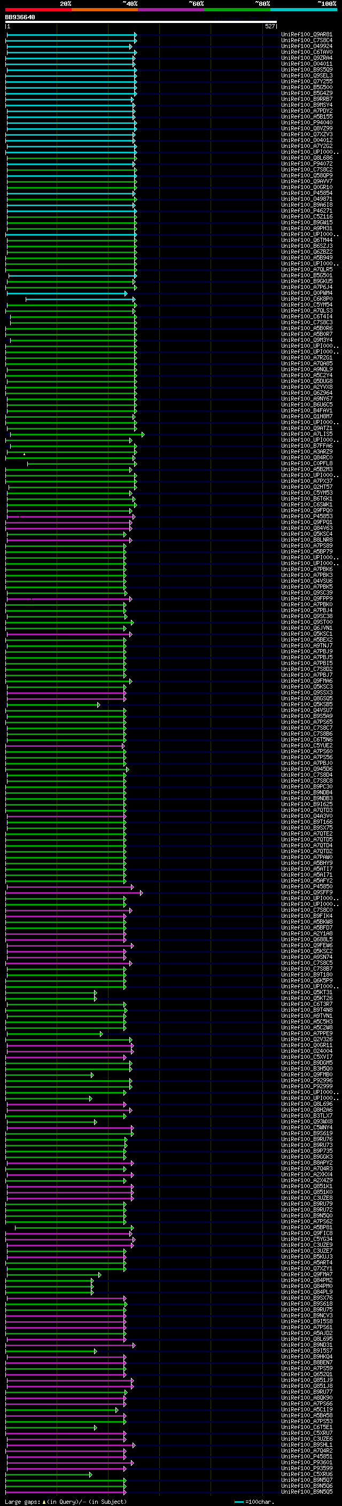Select hit UniRef100_C6TAV0
342x1506 pixels.
point(307,52)
